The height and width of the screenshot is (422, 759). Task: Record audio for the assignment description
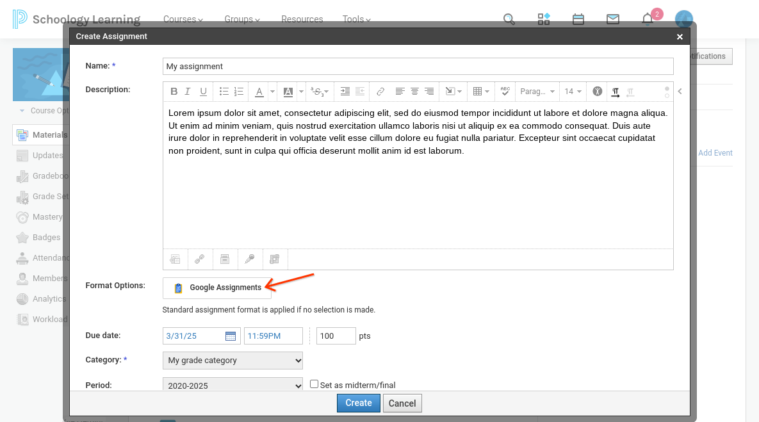(250, 259)
